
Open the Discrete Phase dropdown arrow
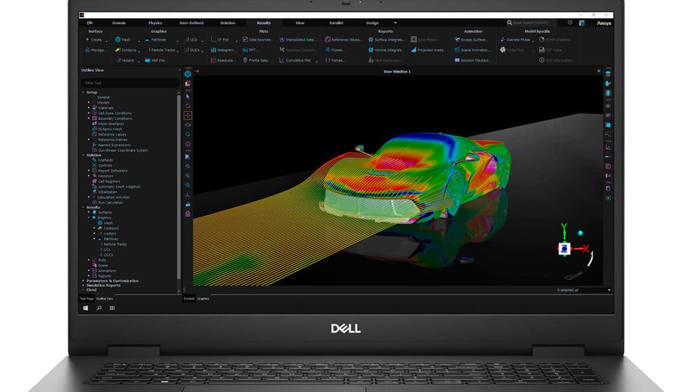tap(533, 41)
